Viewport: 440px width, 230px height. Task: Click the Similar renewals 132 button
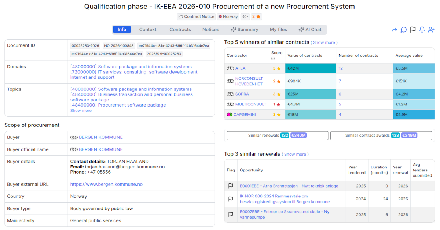278,135
